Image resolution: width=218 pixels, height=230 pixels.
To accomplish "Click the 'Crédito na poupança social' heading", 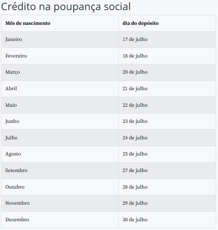I will tap(66, 7).
